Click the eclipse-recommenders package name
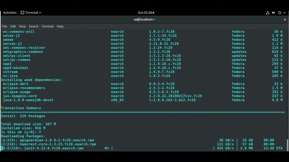This screenshot has height=162, width=289. (24, 88)
